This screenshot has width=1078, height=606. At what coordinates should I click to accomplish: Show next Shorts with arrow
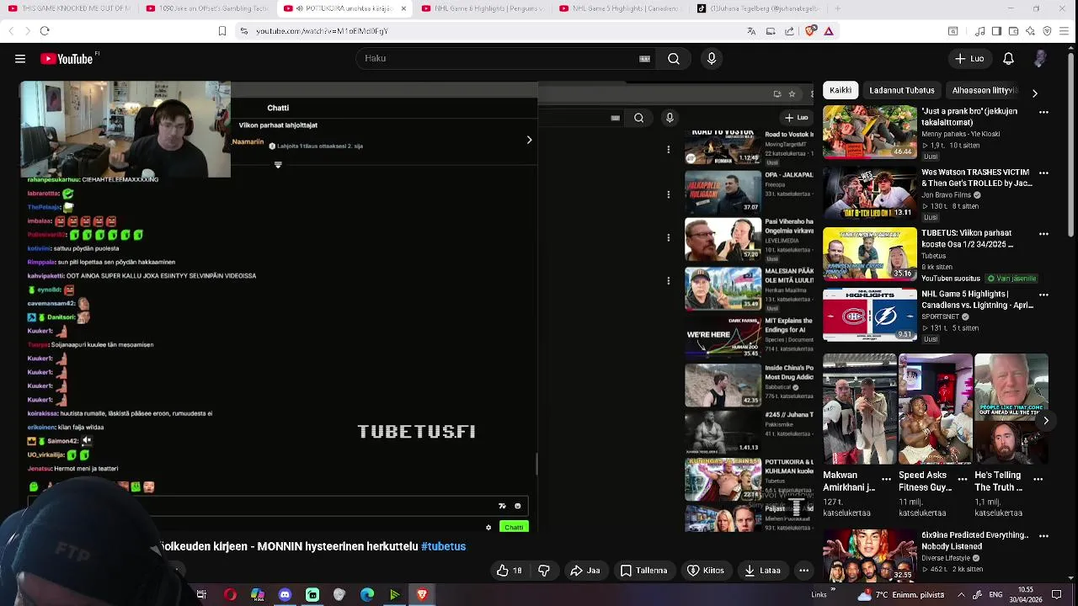point(1046,421)
